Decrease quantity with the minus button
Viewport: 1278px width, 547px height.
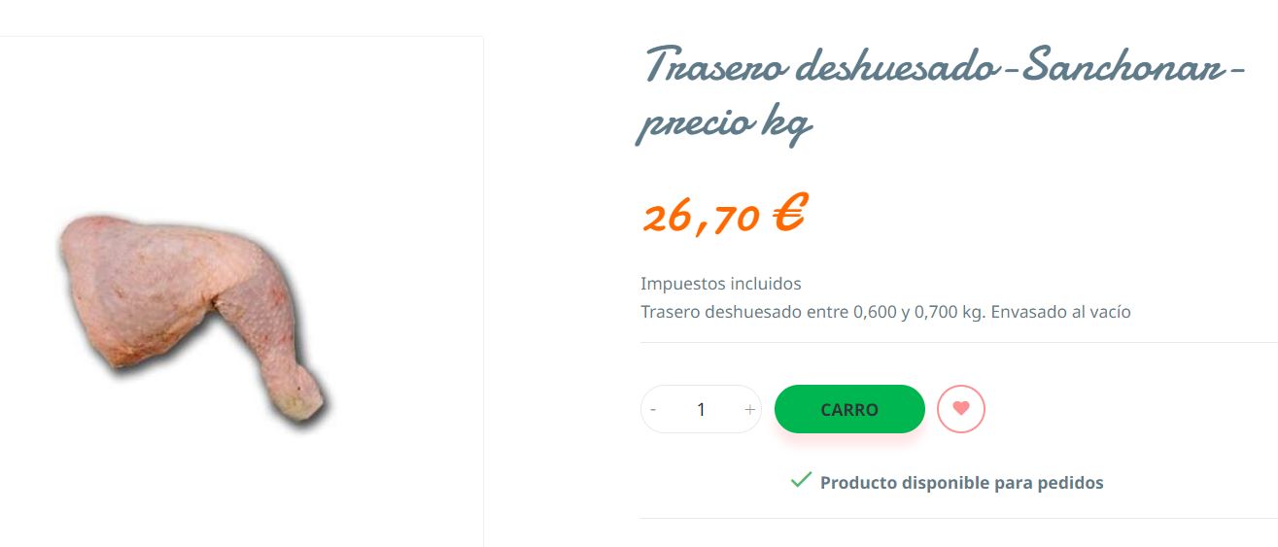click(x=653, y=410)
